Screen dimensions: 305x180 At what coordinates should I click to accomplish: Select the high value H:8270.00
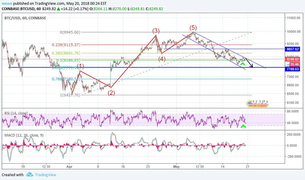[x=117, y=9]
